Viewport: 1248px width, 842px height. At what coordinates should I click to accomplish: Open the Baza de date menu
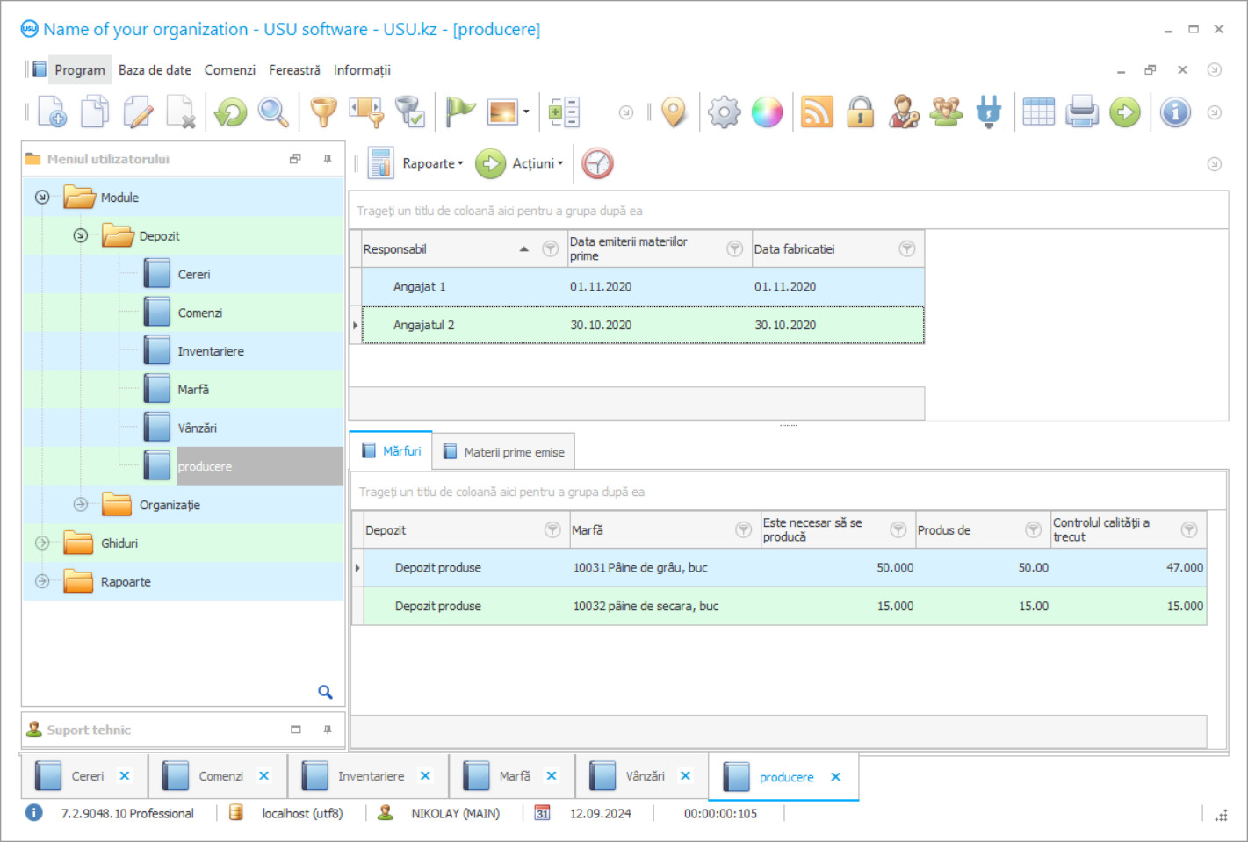point(155,70)
